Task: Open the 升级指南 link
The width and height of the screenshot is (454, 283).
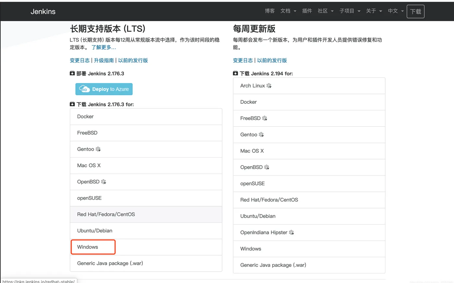Action: coord(104,60)
